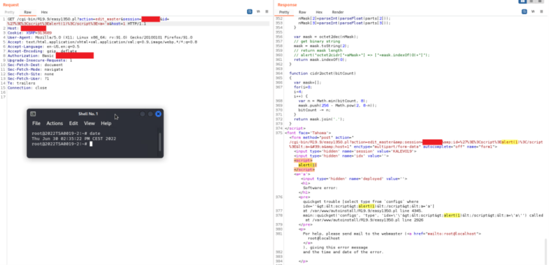Click the 'Te: trailers' header line

[x=21, y=83]
